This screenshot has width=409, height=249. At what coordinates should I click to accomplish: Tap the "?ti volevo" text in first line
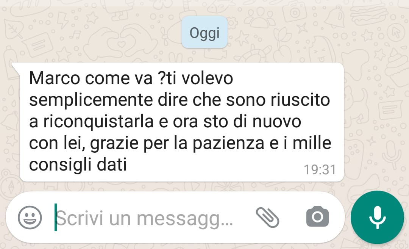(195, 78)
